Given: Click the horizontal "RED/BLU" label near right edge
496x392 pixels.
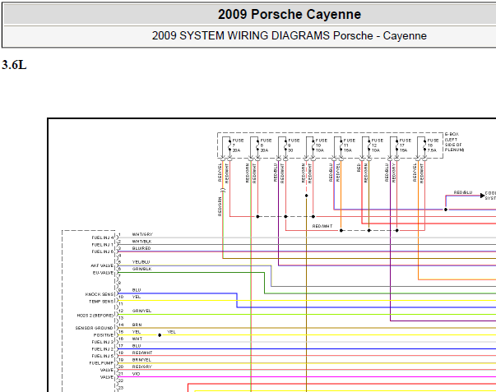Looking at the screenshot, I should pos(463,192).
